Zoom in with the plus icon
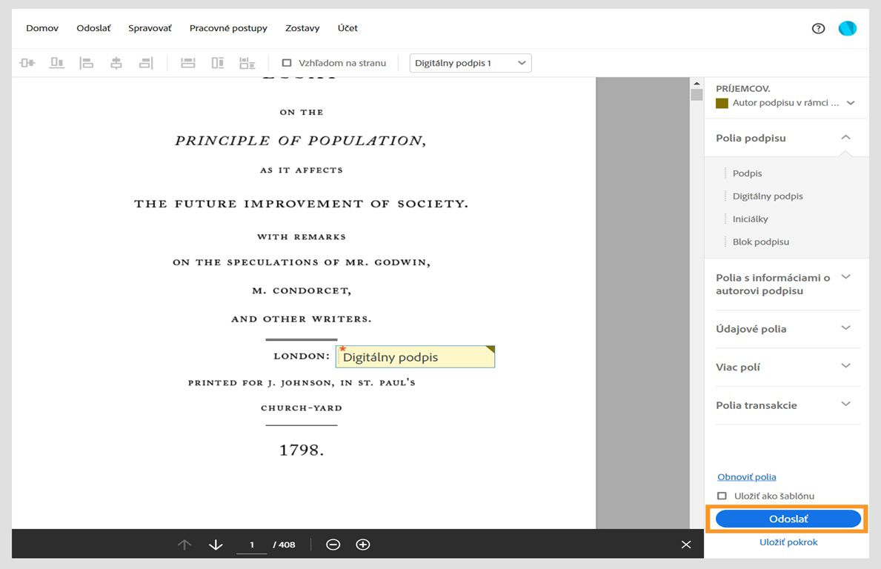The height and width of the screenshot is (569, 881). click(363, 545)
